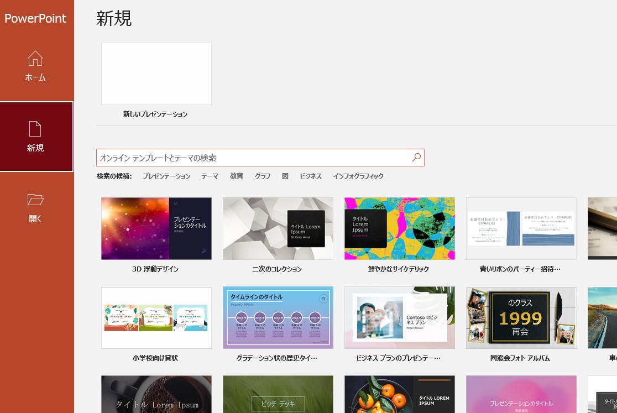Screen dimensions: 617x413
Task: Open the 鮮やかなサイケデリック template
Action: click(x=399, y=228)
